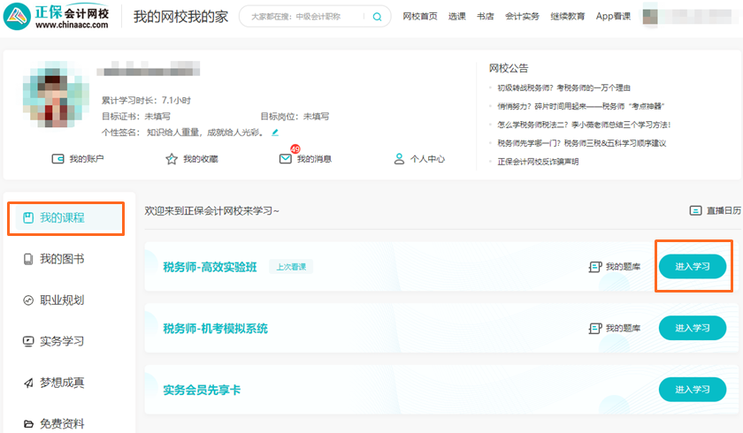Open 我的账户 link
Viewport: 743px width, 433px height.
[87, 159]
